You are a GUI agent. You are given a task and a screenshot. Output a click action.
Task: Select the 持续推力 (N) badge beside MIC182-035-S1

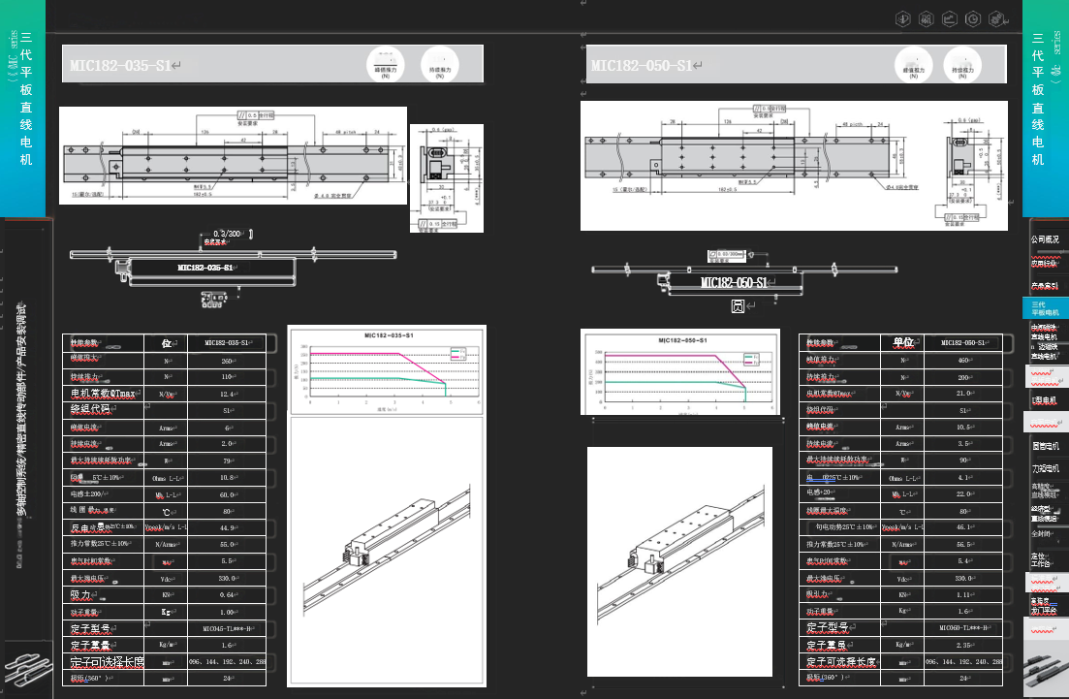tap(440, 64)
